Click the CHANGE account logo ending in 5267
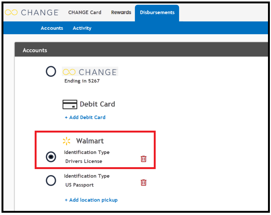This screenshot has width=271, height=215. pos(90,72)
